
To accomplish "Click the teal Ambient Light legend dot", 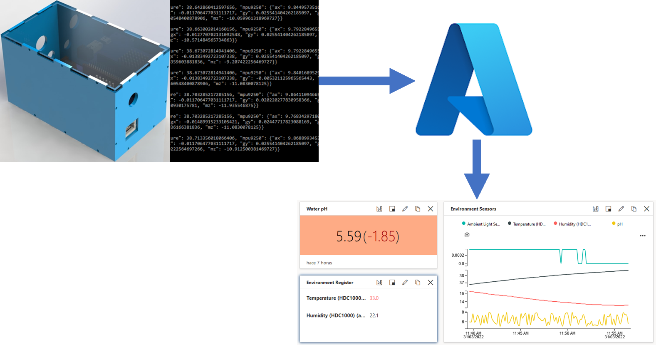I will click(464, 223).
